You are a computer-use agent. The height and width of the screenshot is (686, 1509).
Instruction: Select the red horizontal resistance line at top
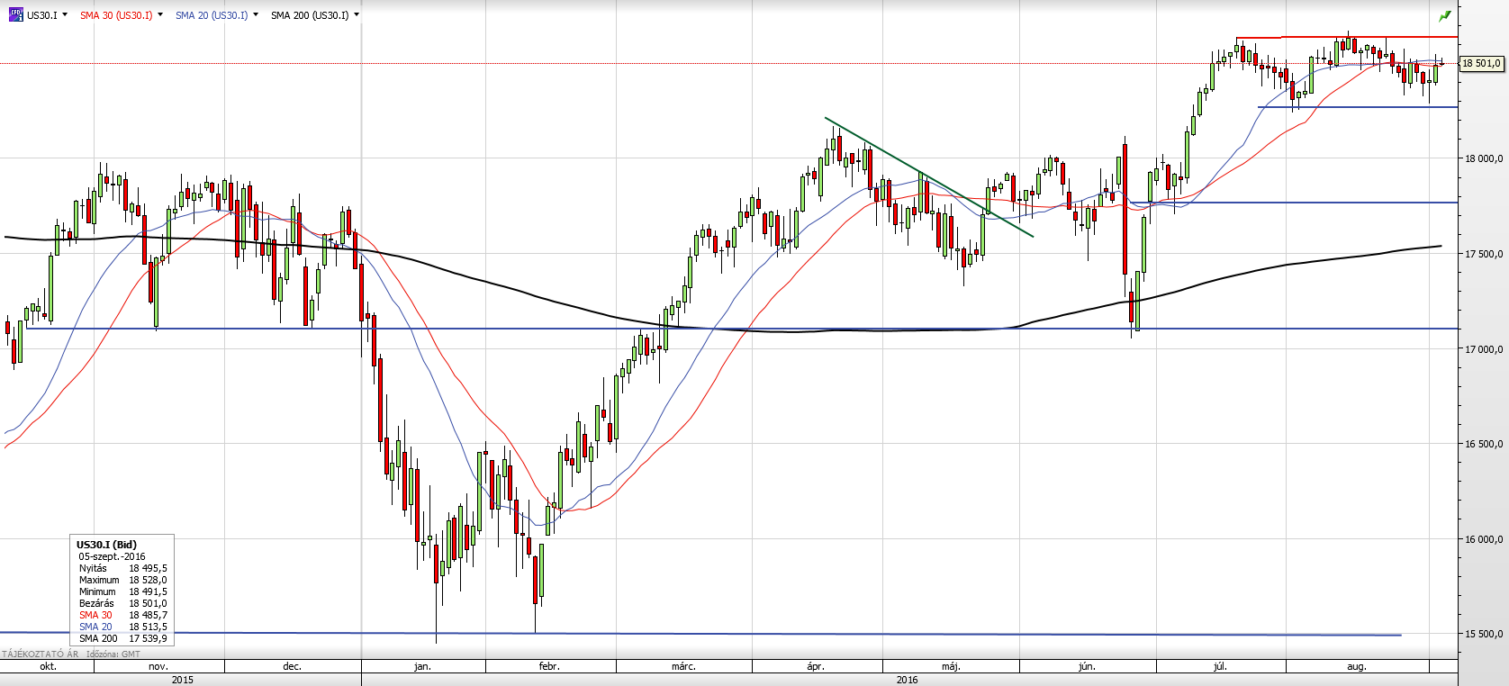click(1346, 37)
